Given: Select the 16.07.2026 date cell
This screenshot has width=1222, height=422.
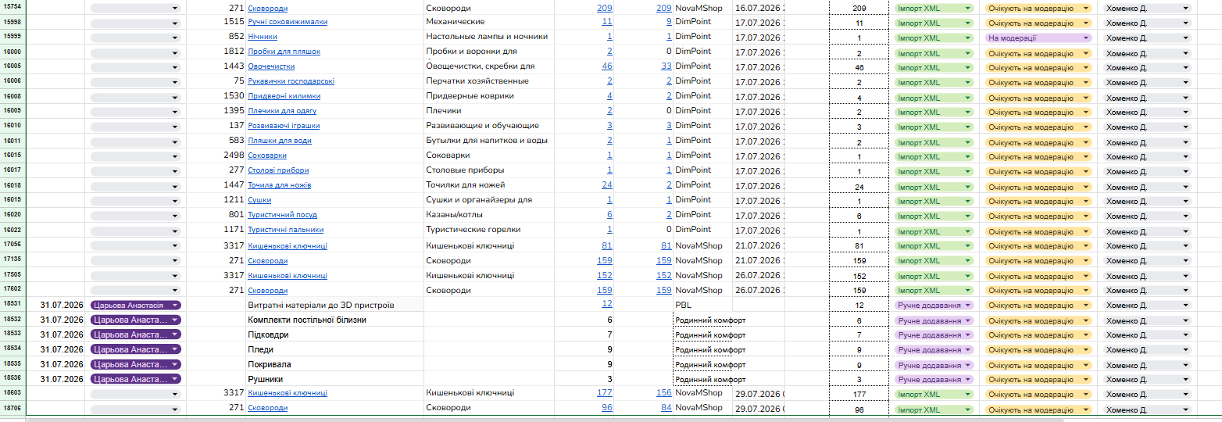Looking at the screenshot, I should [x=759, y=8].
